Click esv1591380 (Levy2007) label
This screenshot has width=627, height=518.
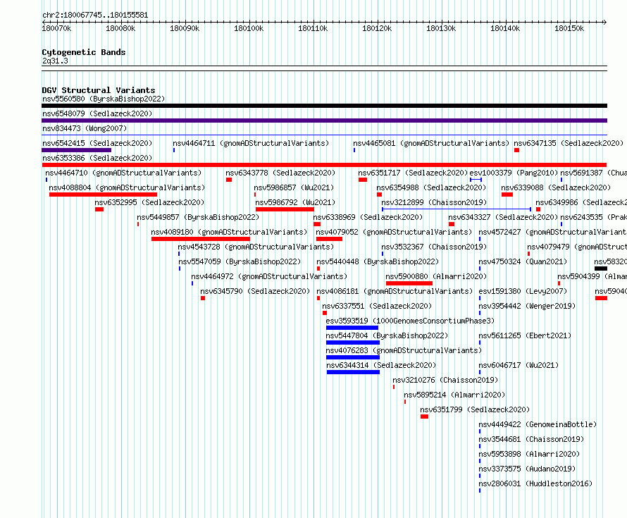523,291
